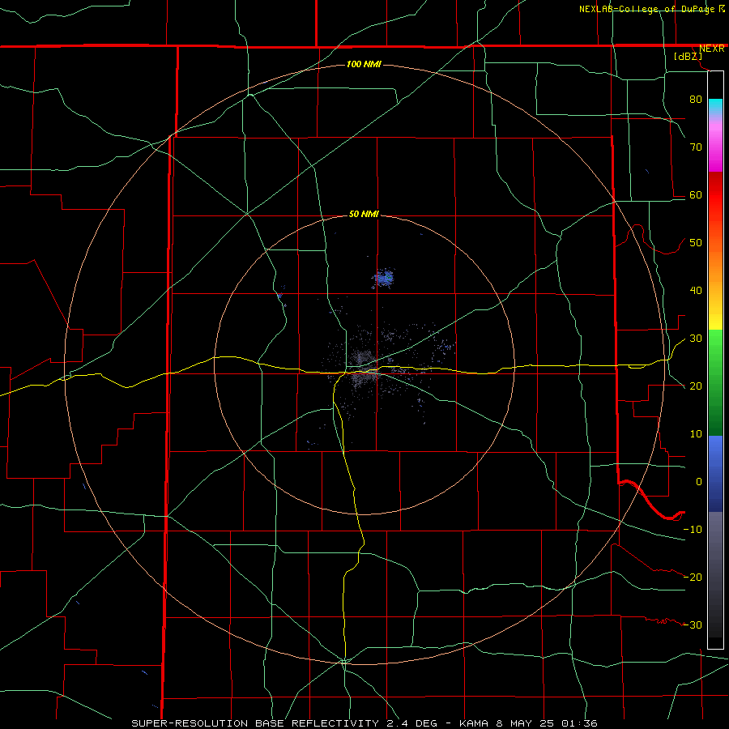Click the 30 value on the dBZ scale
729x729 pixels.
pos(696,338)
